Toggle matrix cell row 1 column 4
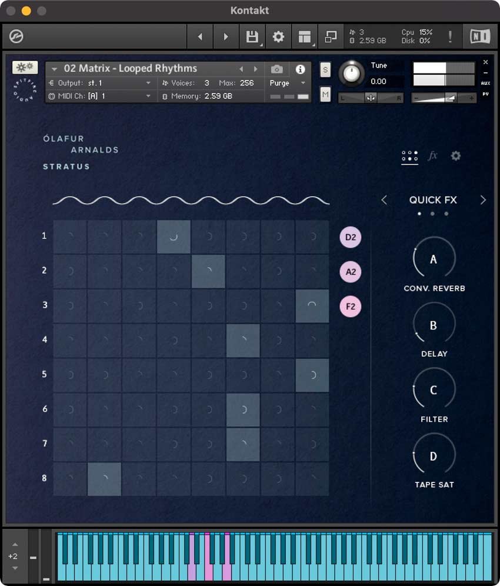The height and width of the screenshot is (586, 500). (x=174, y=237)
